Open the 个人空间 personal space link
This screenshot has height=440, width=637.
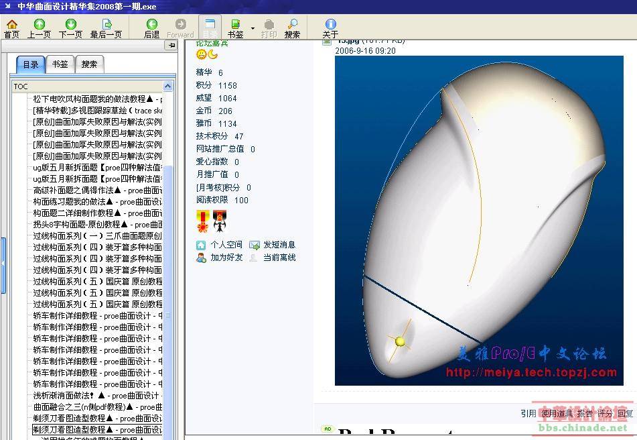click(225, 245)
